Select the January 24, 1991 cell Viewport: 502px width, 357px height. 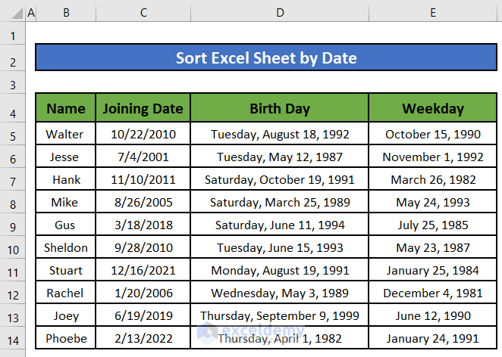coord(432,338)
